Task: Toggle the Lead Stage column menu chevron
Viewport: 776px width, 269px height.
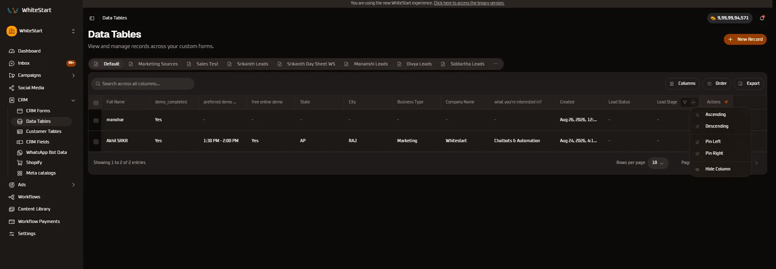Action: (693, 102)
